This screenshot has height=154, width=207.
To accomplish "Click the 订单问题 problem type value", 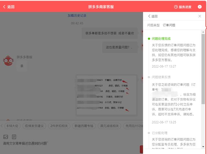I will click(x=169, y=25).
